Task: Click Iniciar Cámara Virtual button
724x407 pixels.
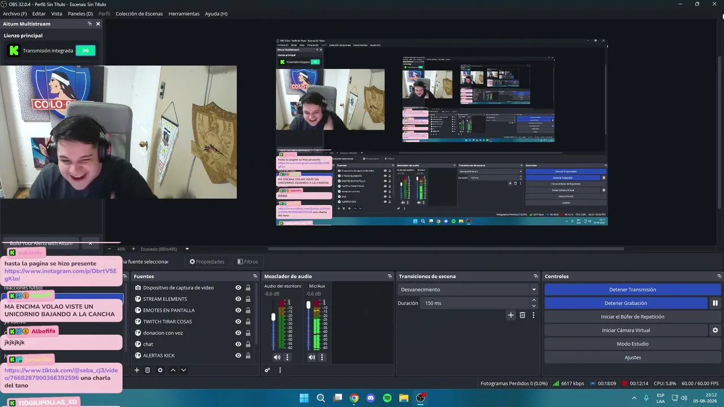Action: click(626, 330)
